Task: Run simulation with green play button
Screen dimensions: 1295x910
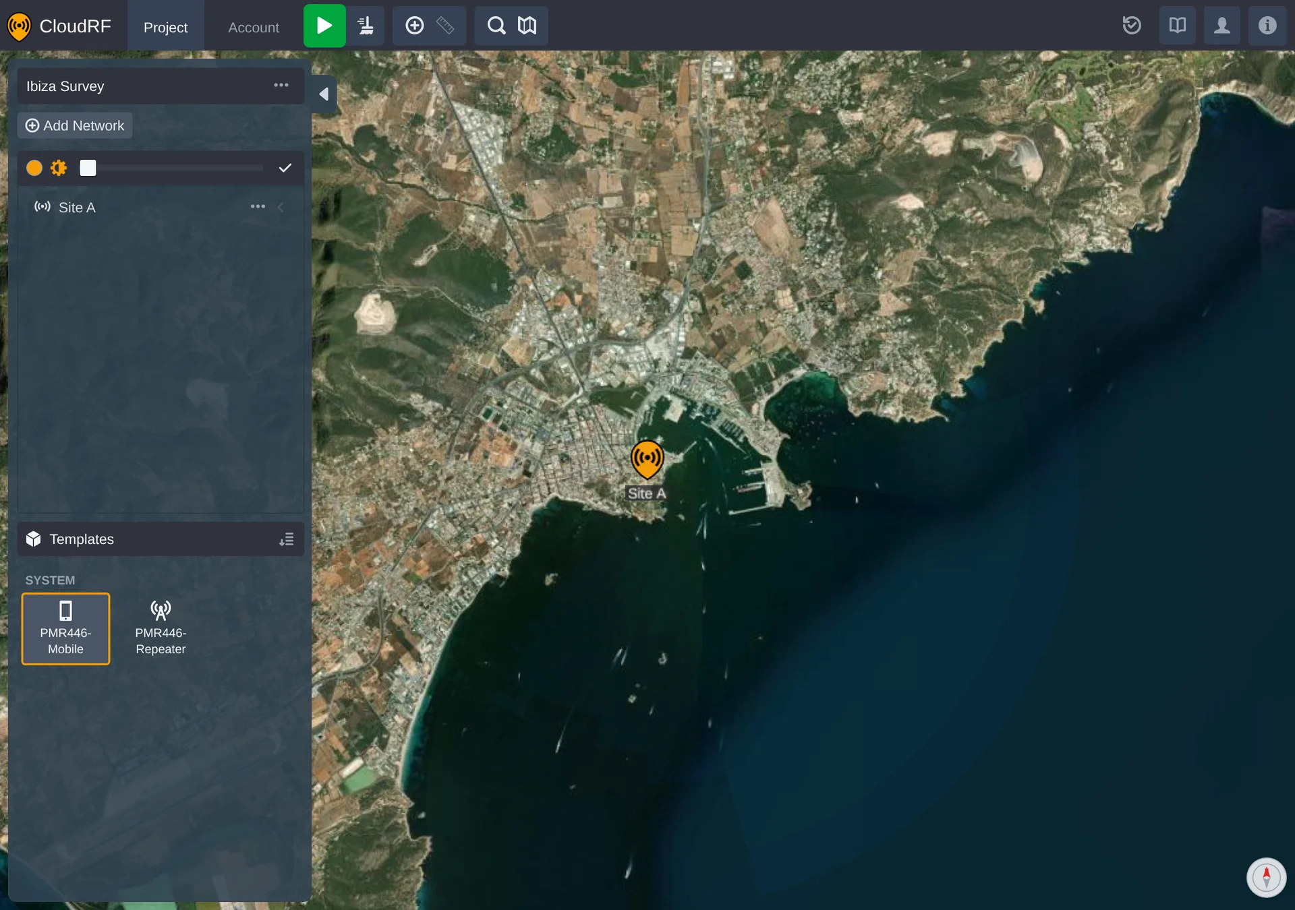Action: (x=324, y=26)
